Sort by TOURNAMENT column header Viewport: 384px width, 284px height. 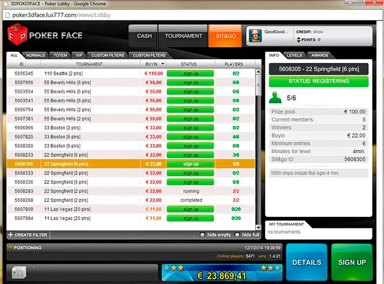pyautogui.click(x=89, y=64)
